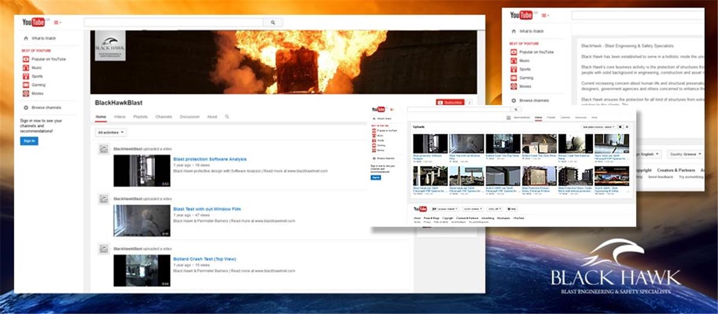Open the Music icon in the right window
The width and height of the screenshot is (718, 314).
coord(514,60)
